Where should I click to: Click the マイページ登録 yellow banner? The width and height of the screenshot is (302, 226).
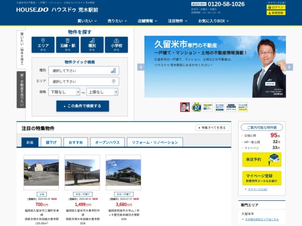262,178
